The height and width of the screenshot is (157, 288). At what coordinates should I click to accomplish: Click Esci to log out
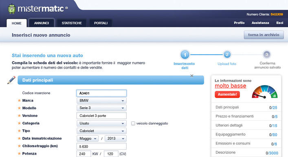coord(279,23)
